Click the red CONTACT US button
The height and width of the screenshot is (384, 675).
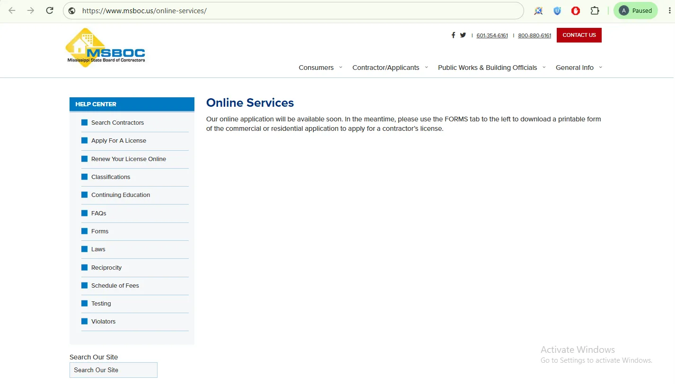click(x=579, y=35)
